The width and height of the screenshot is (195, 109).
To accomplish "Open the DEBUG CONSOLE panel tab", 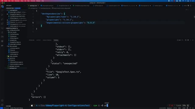I will pyautogui.click(x=47, y=40).
